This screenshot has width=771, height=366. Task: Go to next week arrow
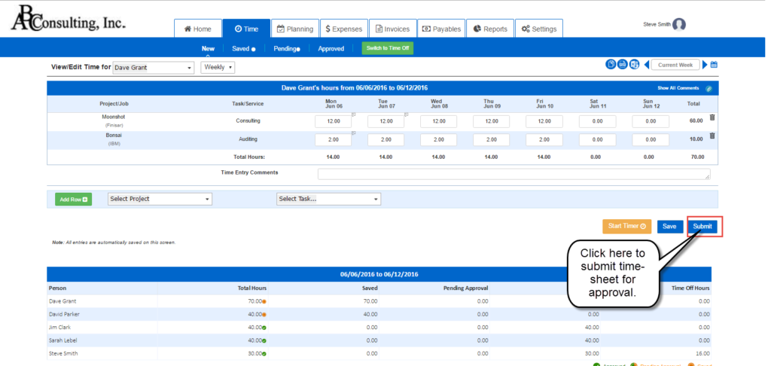[x=705, y=65]
